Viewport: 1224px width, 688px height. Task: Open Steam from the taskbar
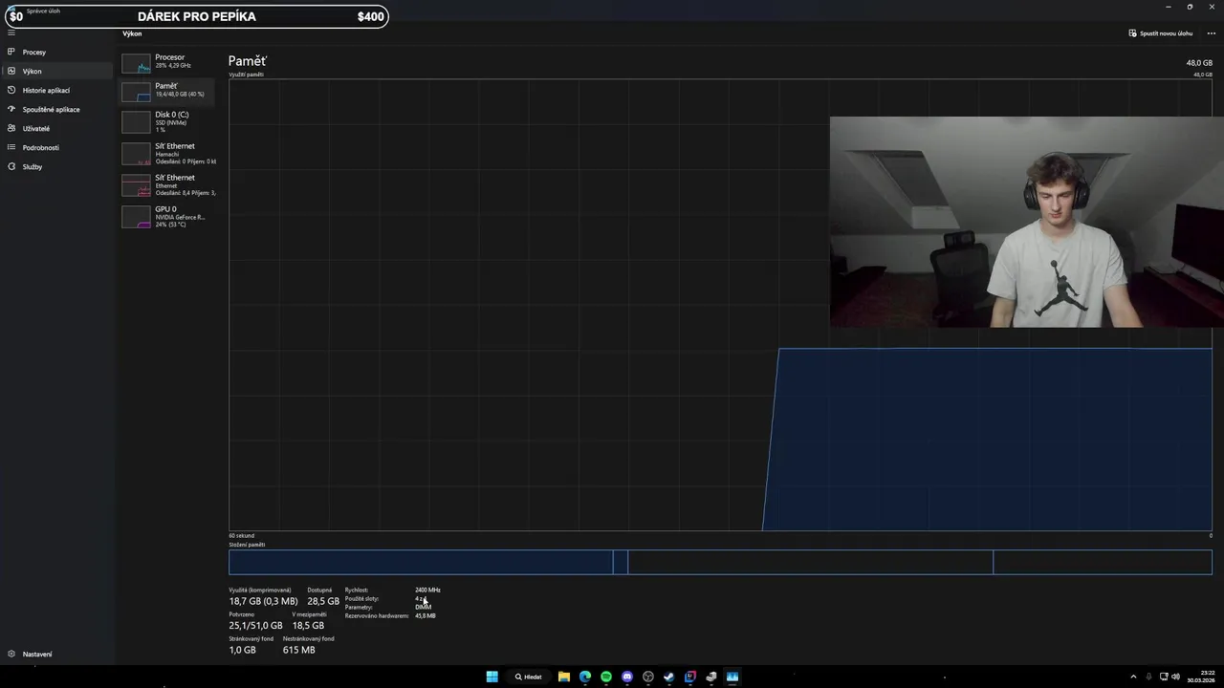pyautogui.click(x=669, y=677)
